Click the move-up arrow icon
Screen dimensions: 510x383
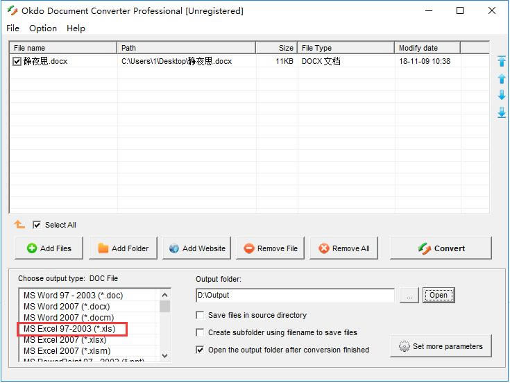pyautogui.click(x=502, y=78)
